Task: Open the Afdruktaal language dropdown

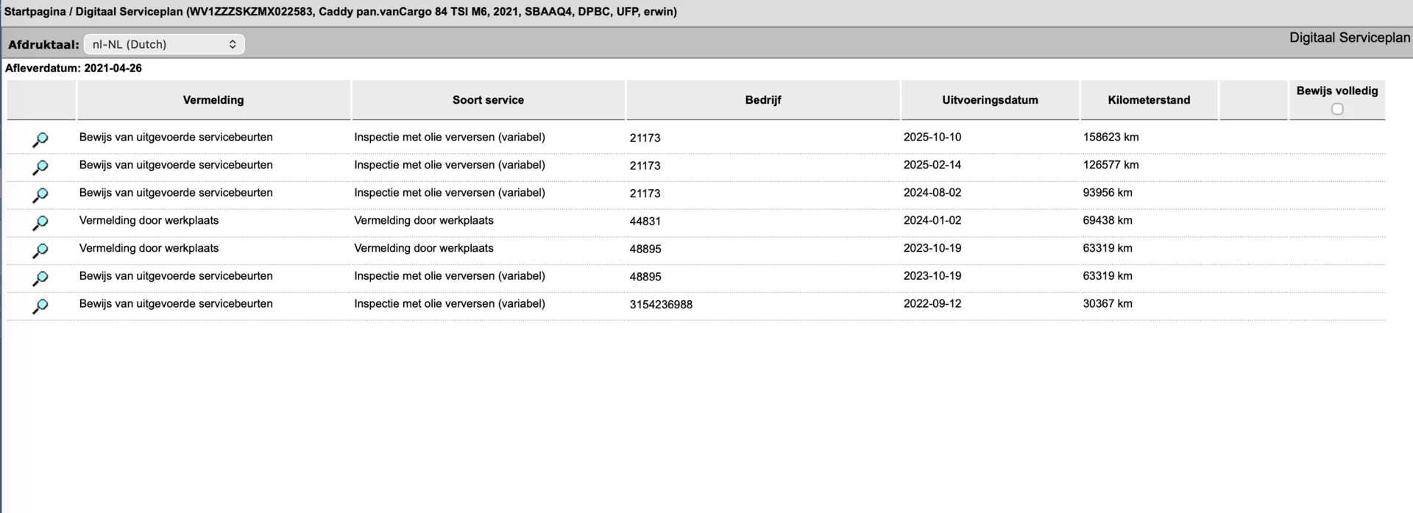Action: (x=164, y=44)
